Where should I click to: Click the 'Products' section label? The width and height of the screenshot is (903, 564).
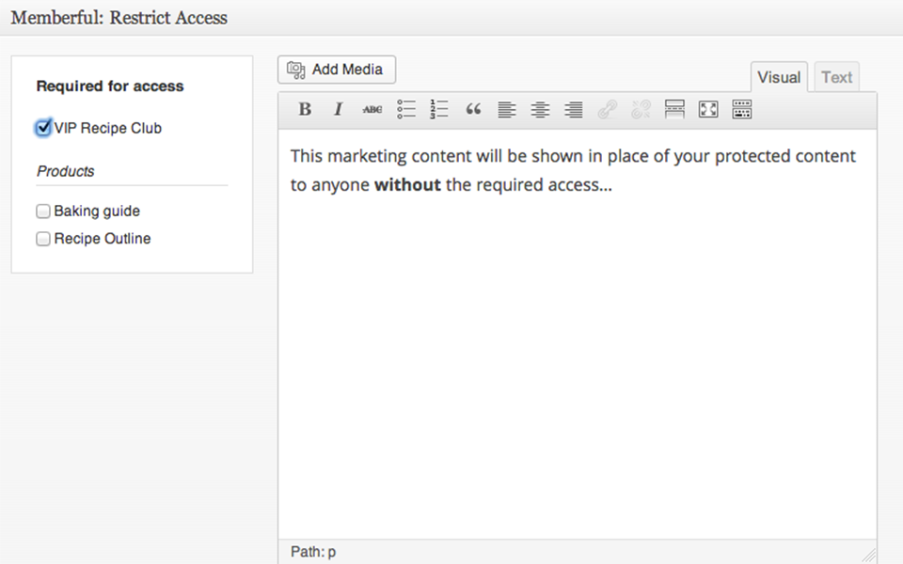pos(65,171)
